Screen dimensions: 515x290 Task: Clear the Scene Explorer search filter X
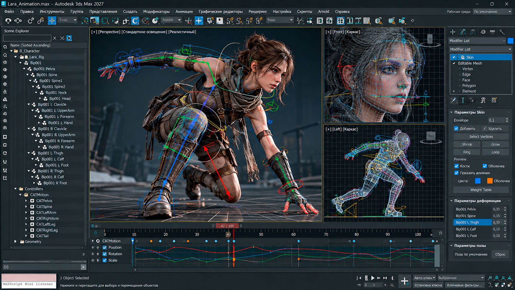point(55,38)
